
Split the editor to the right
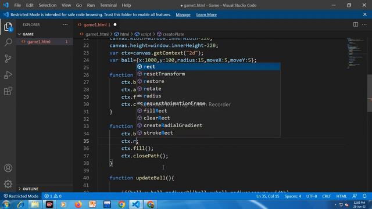point(355,24)
